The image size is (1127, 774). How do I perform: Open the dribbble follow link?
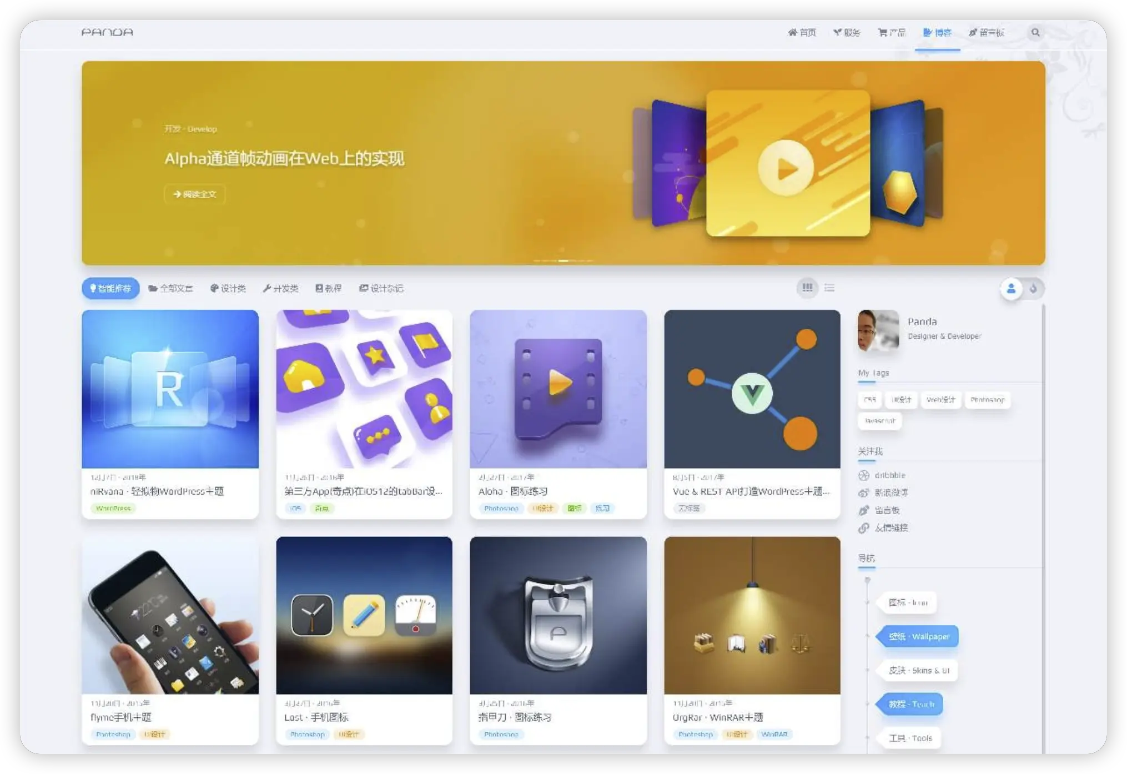click(x=882, y=475)
